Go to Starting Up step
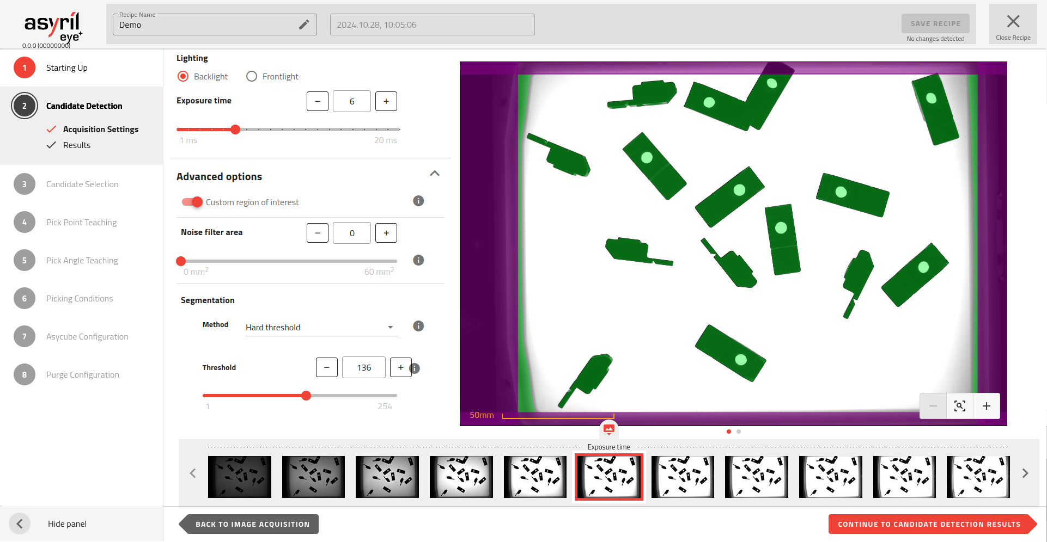This screenshot has height=542, width=1047. click(66, 68)
